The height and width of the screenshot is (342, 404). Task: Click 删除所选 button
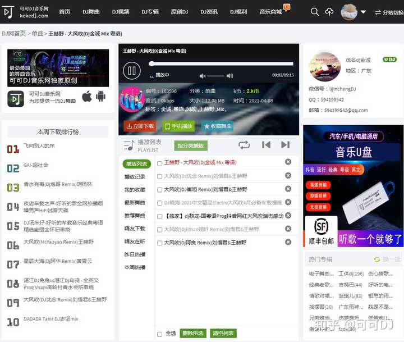(192, 333)
